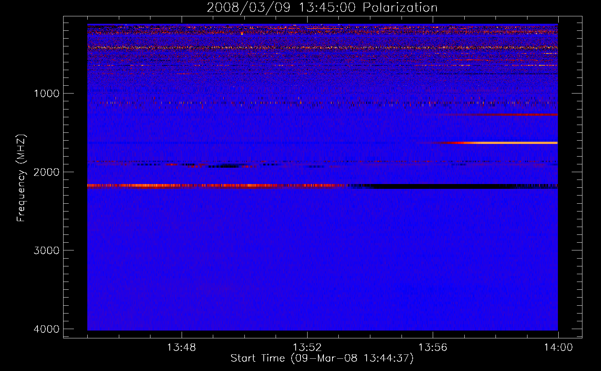Click the 'Frequency (MHZ)' axis label

pyautogui.click(x=21, y=178)
